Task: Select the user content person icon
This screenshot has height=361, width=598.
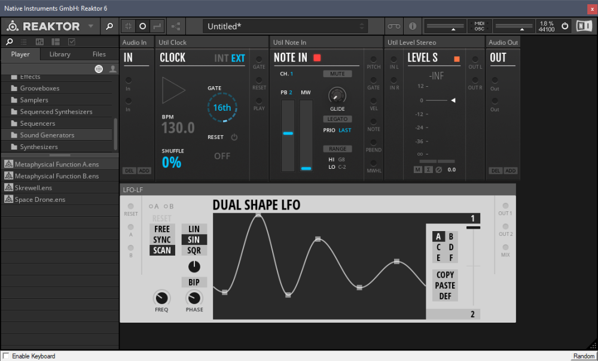Action: pos(113,69)
